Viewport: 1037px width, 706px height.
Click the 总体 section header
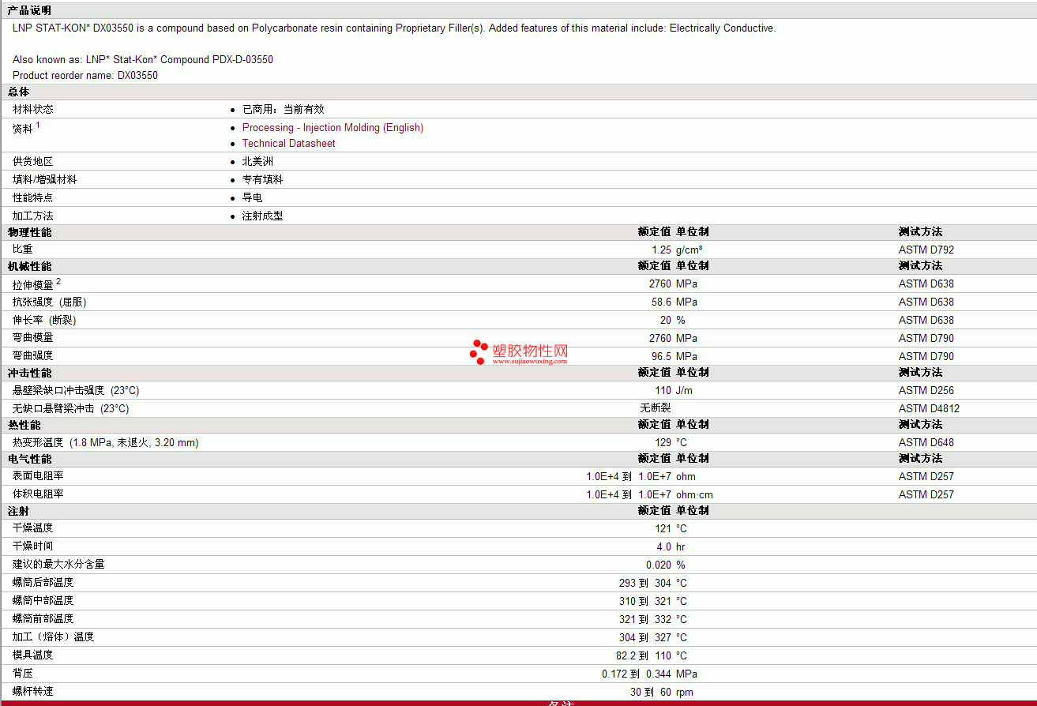(19, 92)
